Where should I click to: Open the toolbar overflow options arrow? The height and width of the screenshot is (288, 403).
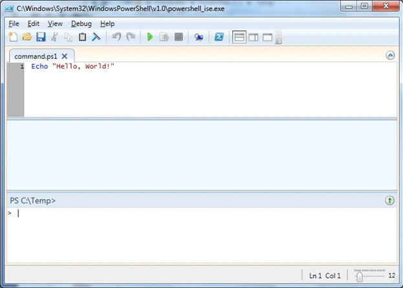coord(278,38)
